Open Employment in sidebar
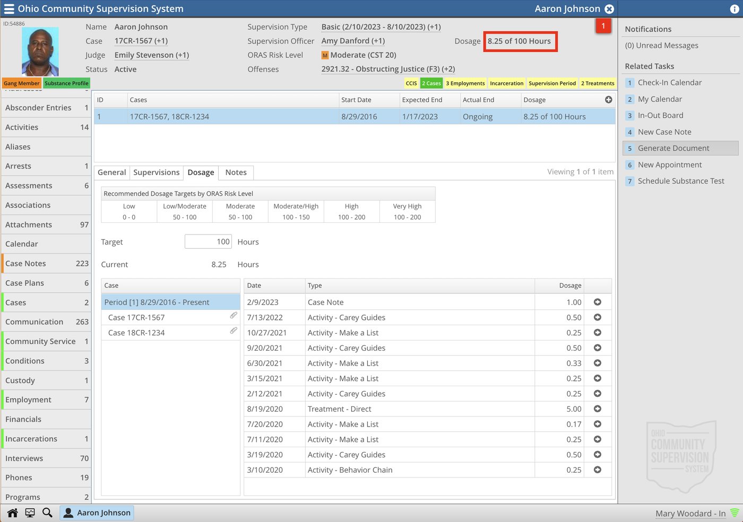The height and width of the screenshot is (522, 743). click(x=47, y=400)
